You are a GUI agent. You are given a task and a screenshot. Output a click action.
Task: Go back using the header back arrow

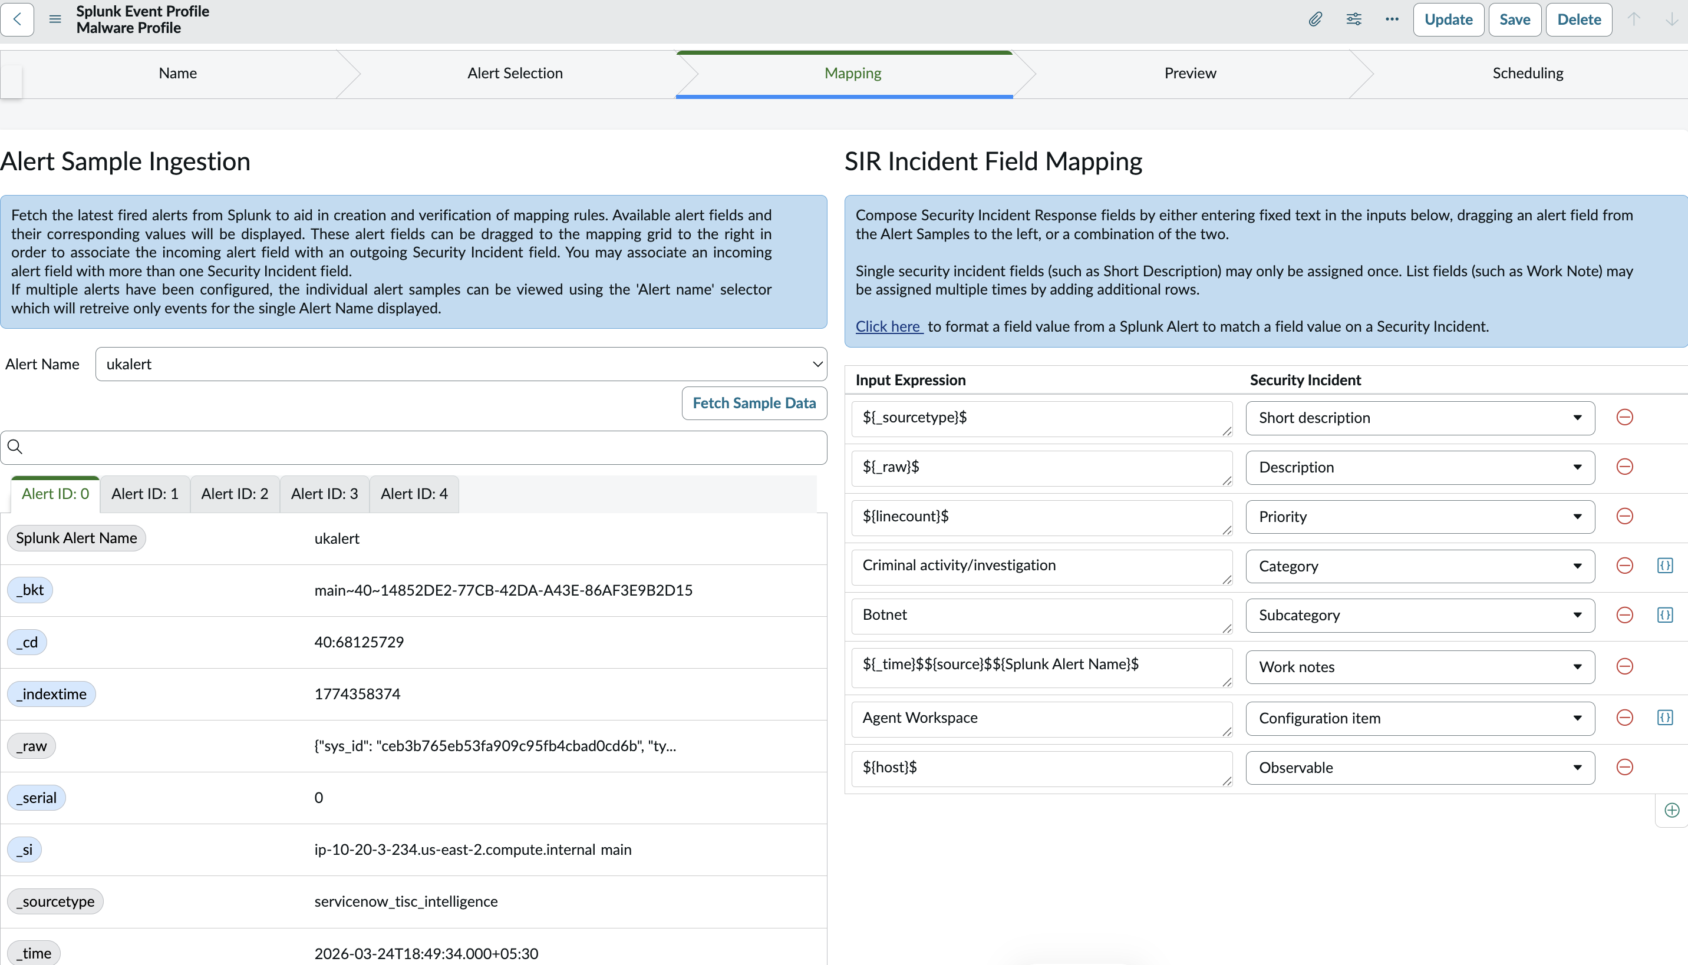[17, 19]
